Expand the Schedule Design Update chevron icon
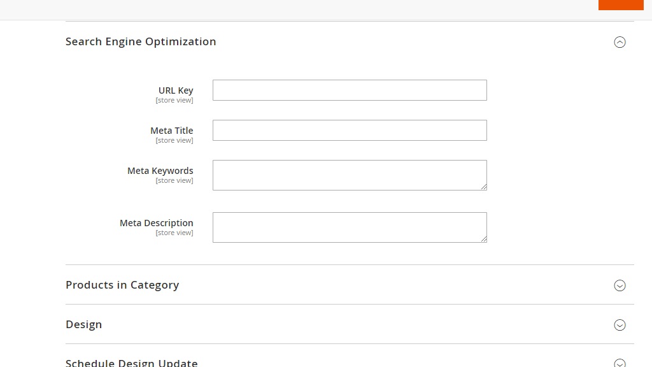Screen dimensions: 652x367 pos(620,362)
